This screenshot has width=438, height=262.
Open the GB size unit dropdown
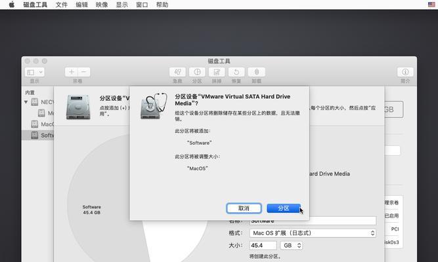[x=292, y=246]
